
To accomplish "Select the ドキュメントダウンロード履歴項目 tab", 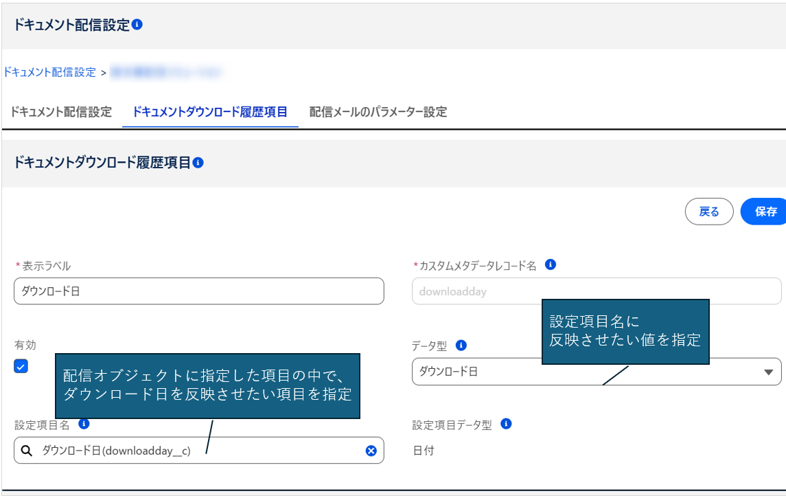I will 210,112.
